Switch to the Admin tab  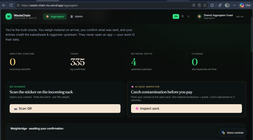[x=77, y=16]
